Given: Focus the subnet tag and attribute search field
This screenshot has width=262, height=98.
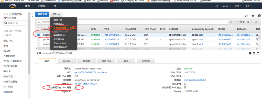Looking at the screenshot, I should [132, 22].
